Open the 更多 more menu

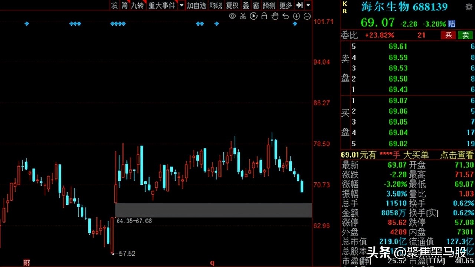[x=286, y=5]
